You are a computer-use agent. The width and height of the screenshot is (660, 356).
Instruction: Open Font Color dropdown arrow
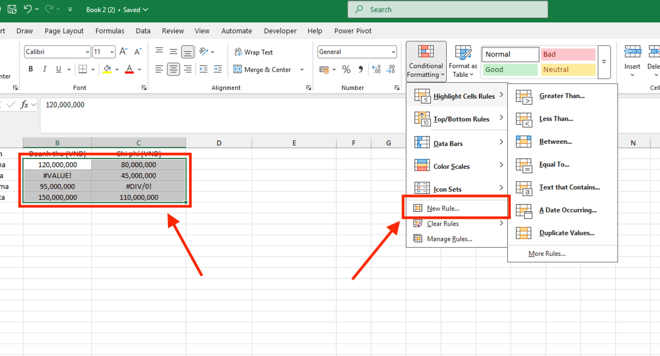pos(140,70)
